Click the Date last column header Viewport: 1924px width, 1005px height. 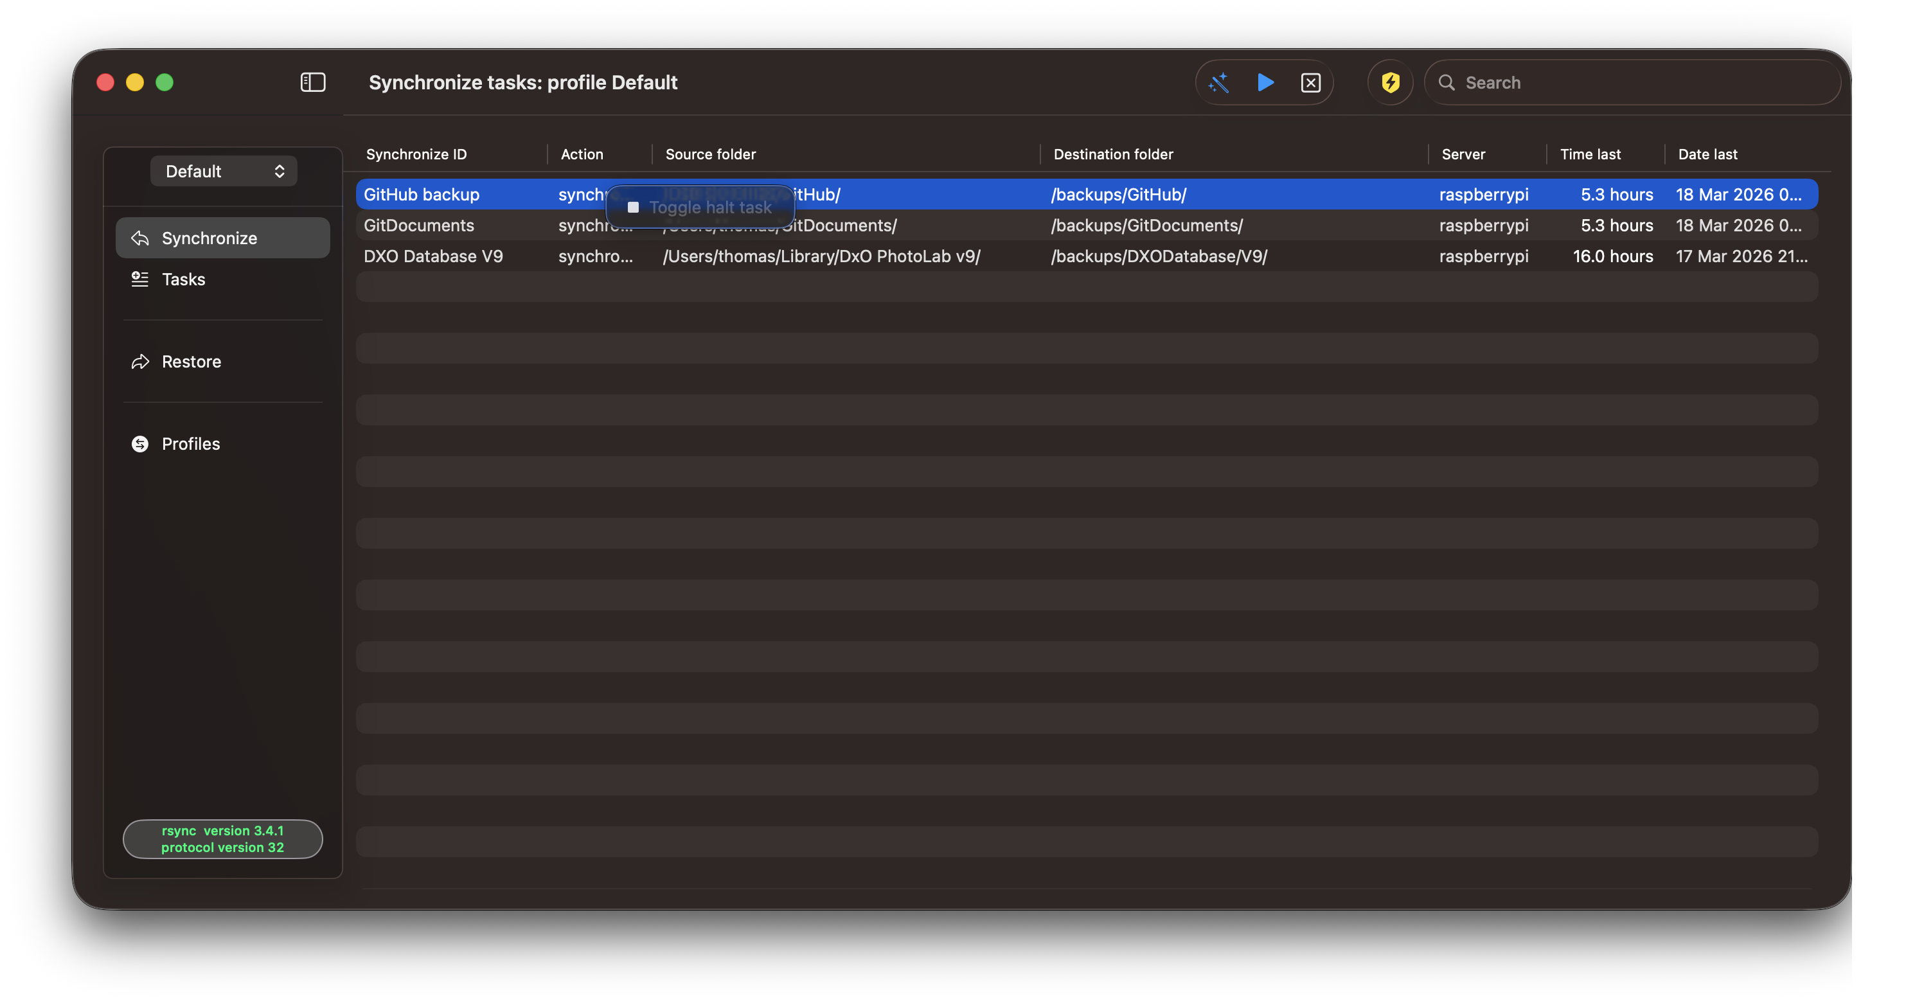pyautogui.click(x=1707, y=154)
